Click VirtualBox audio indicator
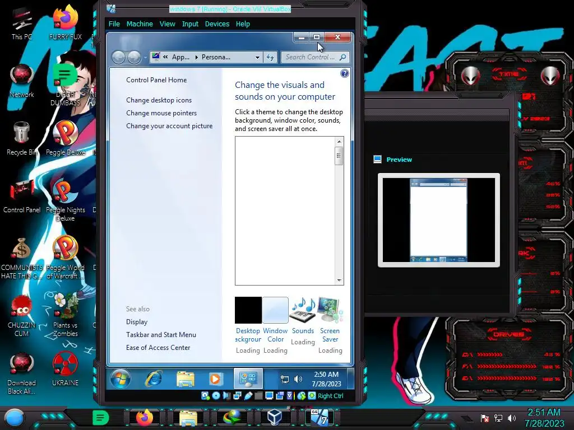574x430 pixels. 226,396
